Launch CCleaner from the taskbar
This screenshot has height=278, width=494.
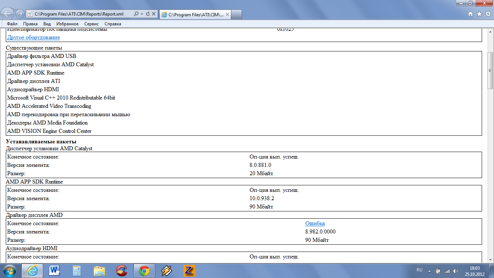(x=122, y=270)
